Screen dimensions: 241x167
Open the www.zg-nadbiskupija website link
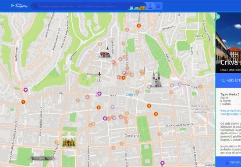(230, 110)
